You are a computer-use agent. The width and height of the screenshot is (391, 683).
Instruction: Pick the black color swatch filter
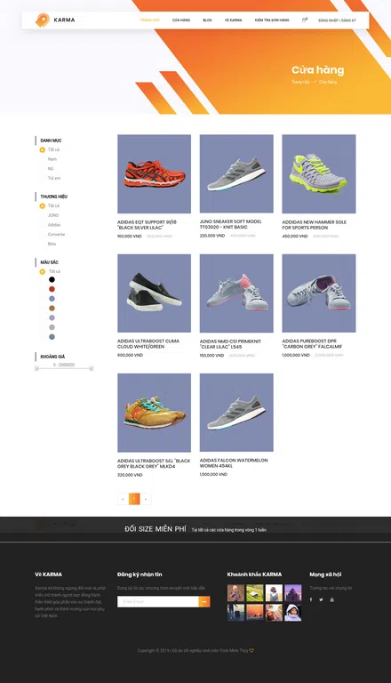coord(52,279)
